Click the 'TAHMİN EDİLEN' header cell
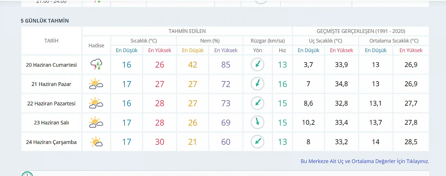Screen dimensions: 446x176 pos(187,31)
